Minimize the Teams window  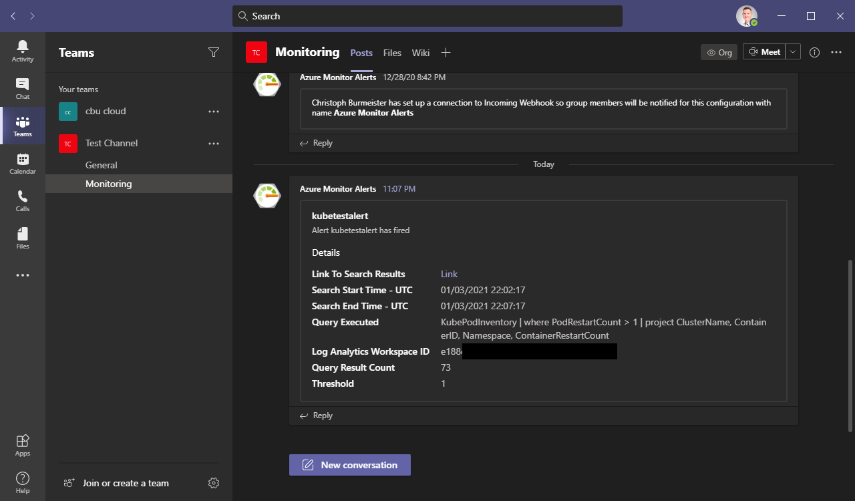(780, 16)
